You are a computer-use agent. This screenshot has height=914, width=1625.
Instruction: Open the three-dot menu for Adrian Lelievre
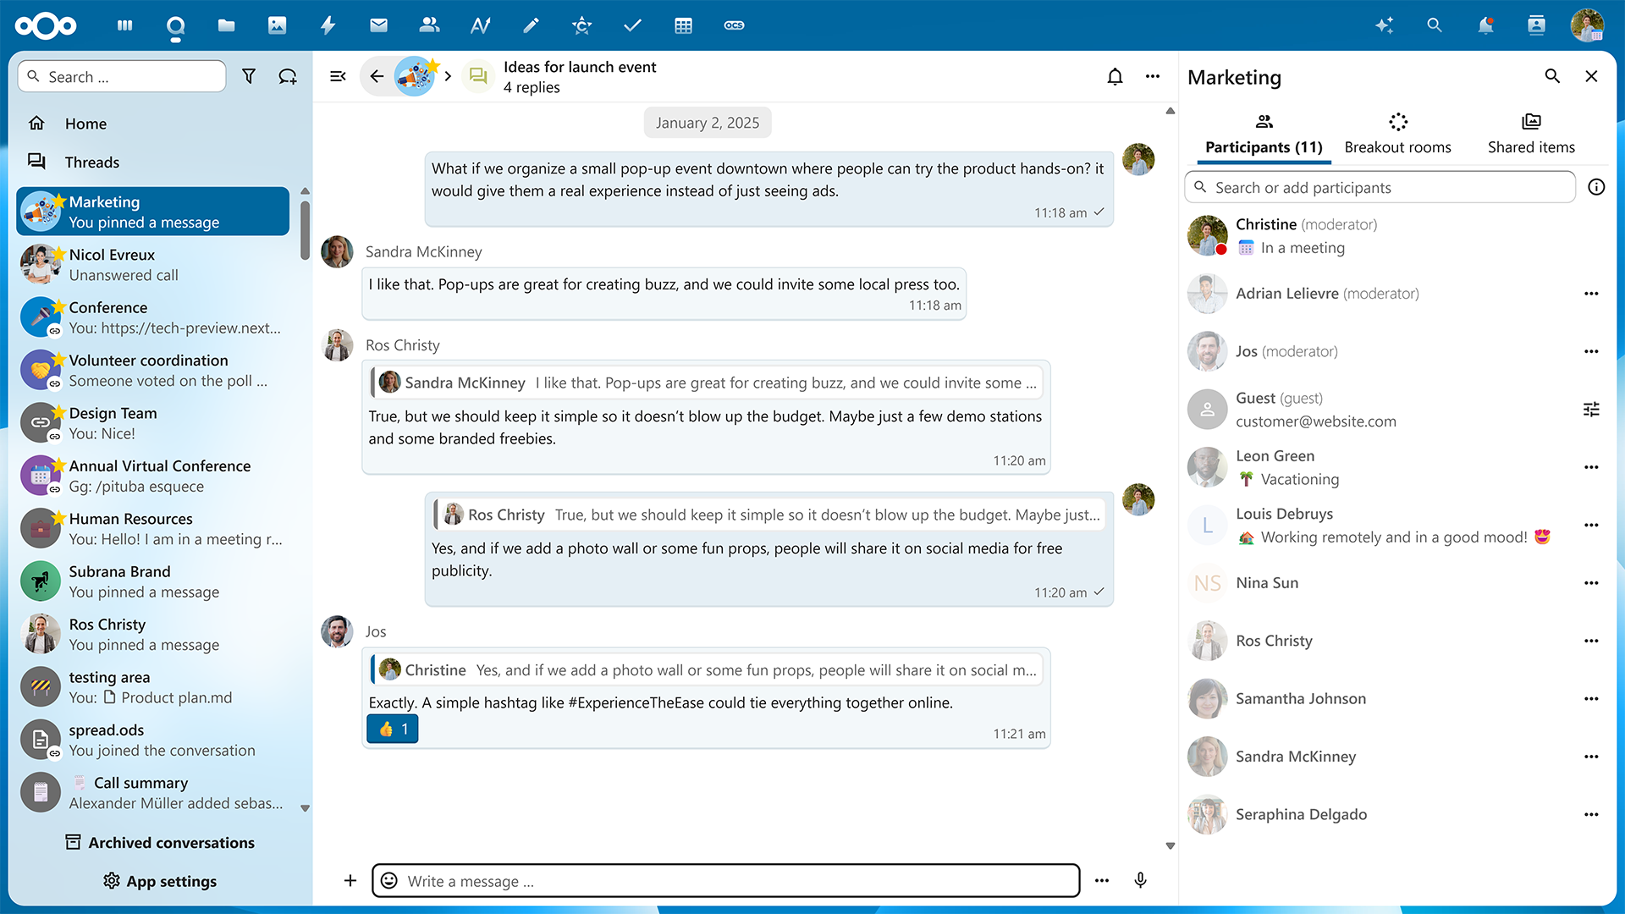1590,294
